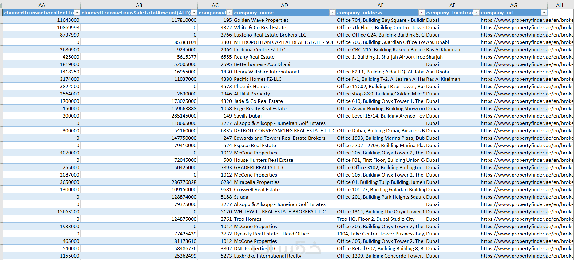The image size is (574, 260).
Task: Select column AA by its header
Action: pyautogui.click(x=42, y=5)
